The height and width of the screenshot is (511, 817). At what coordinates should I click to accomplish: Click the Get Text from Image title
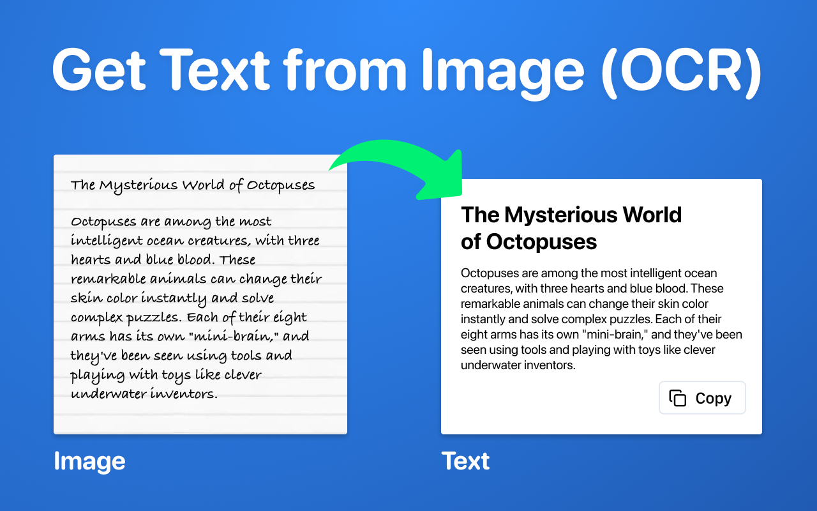tap(408, 70)
